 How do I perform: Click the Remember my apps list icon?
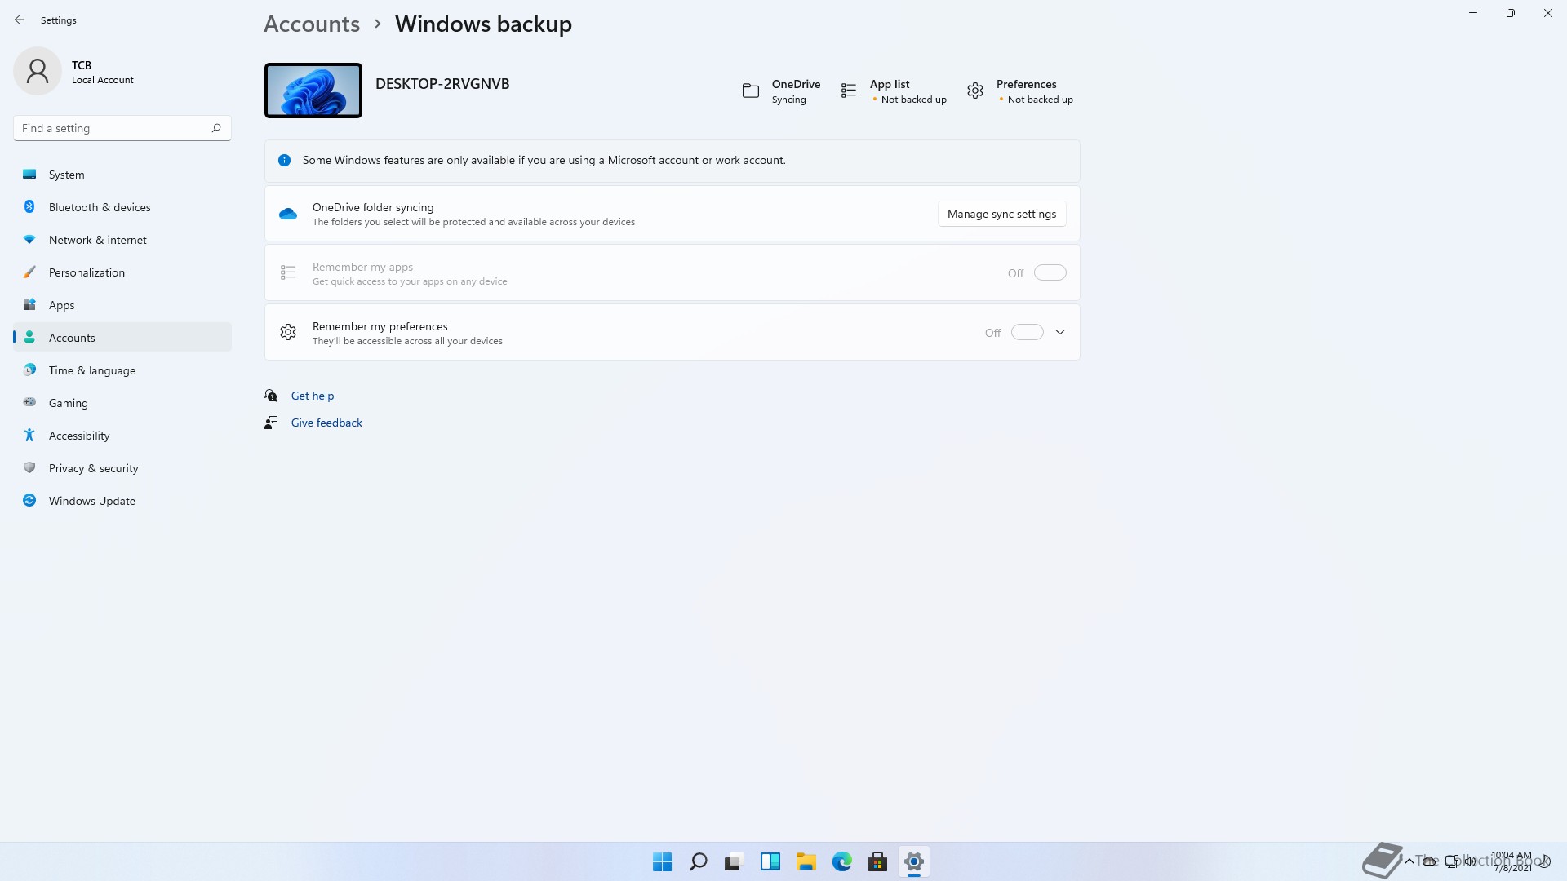click(x=288, y=273)
